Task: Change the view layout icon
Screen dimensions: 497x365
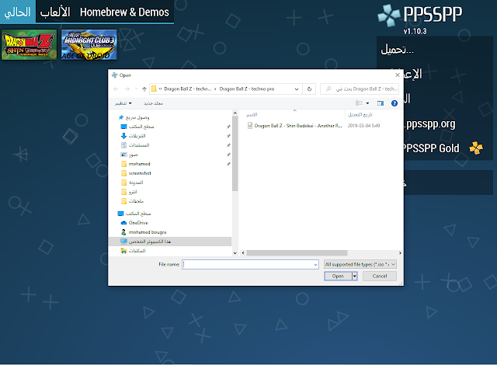Action: pyautogui.click(x=359, y=103)
